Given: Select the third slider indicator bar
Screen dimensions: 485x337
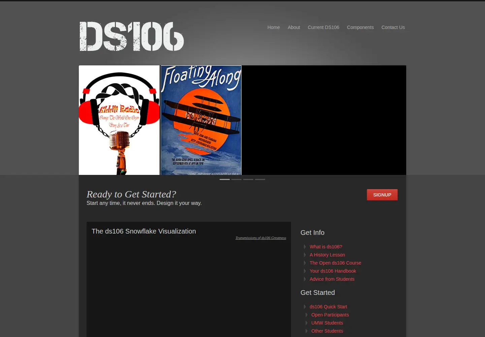Looking at the screenshot, I should (x=248, y=179).
